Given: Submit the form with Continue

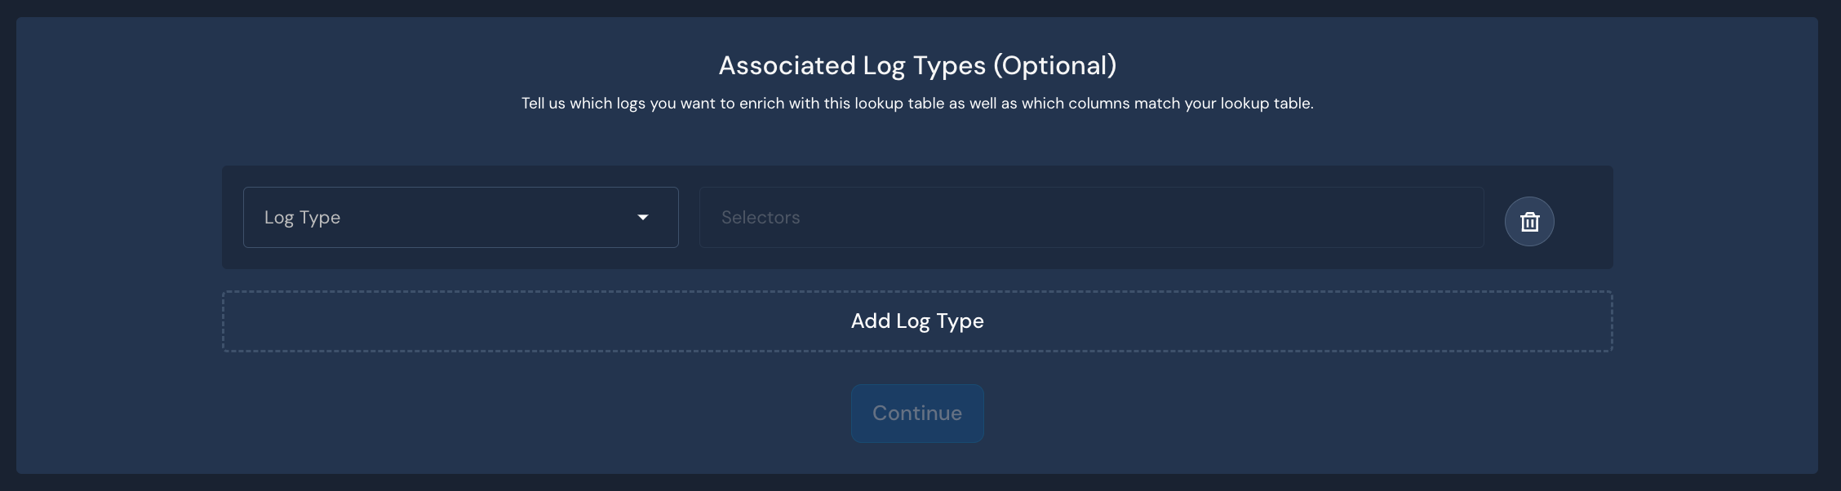Looking at the screenshot, I should point(917,414).
